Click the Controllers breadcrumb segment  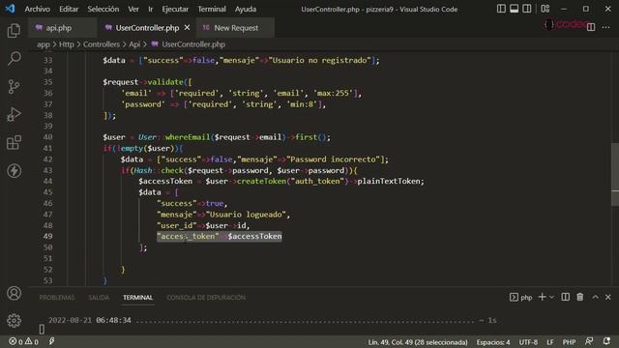pos(102,44)
